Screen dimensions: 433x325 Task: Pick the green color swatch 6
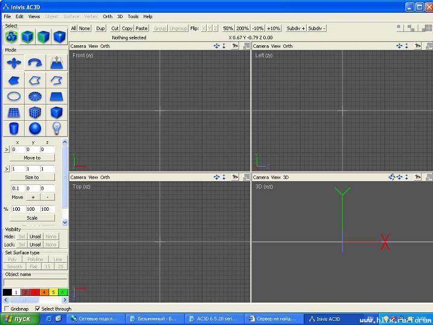point(63,292)
